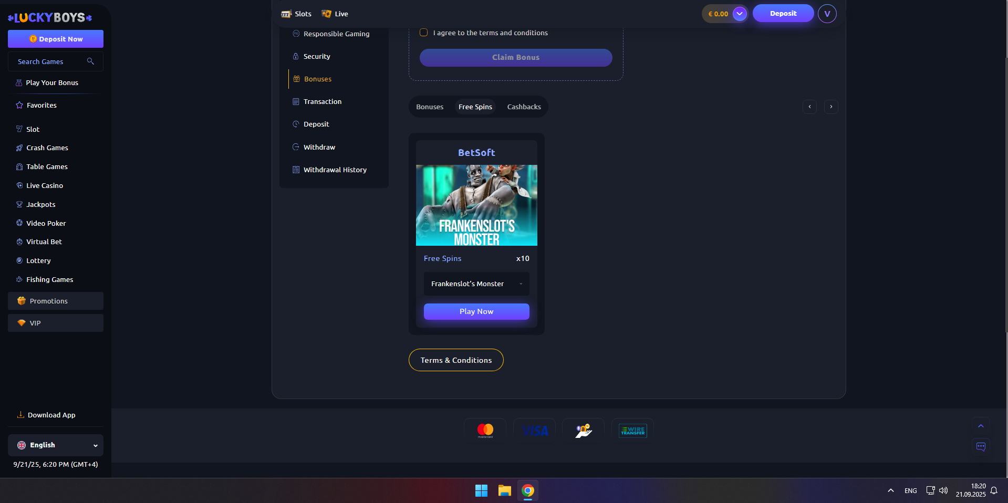Image resolution: width=1008 pixels, height=503 pixels.
Task: Open the Terms & Conditions button
Action: point(456,360)
